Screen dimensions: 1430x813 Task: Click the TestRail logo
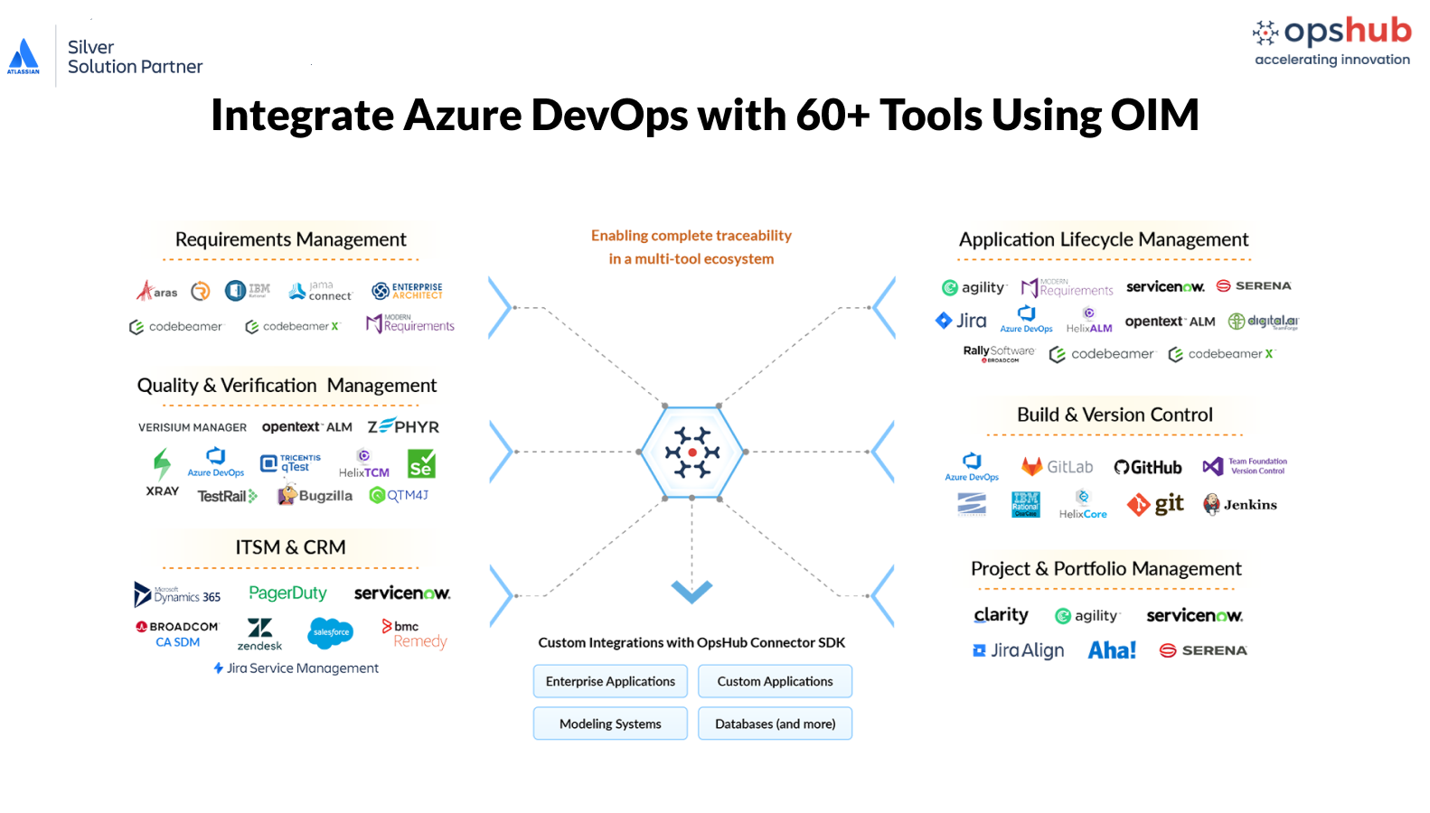pos(228,496)
